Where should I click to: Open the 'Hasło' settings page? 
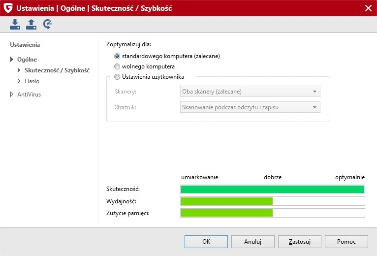pyautogui.click(x=32, y=81)
